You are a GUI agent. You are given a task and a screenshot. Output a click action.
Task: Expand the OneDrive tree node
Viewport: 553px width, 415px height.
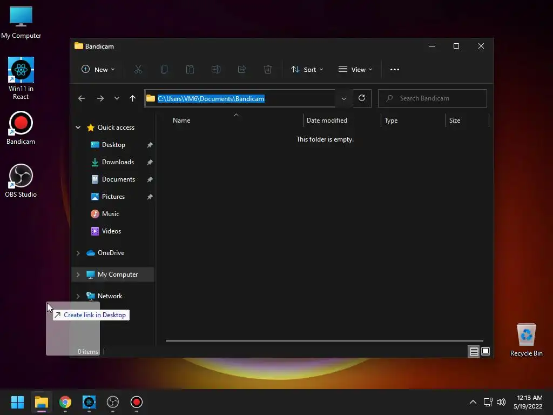point(78,253)
